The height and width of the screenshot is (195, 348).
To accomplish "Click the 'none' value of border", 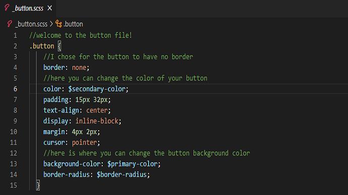I will (79, 67).
